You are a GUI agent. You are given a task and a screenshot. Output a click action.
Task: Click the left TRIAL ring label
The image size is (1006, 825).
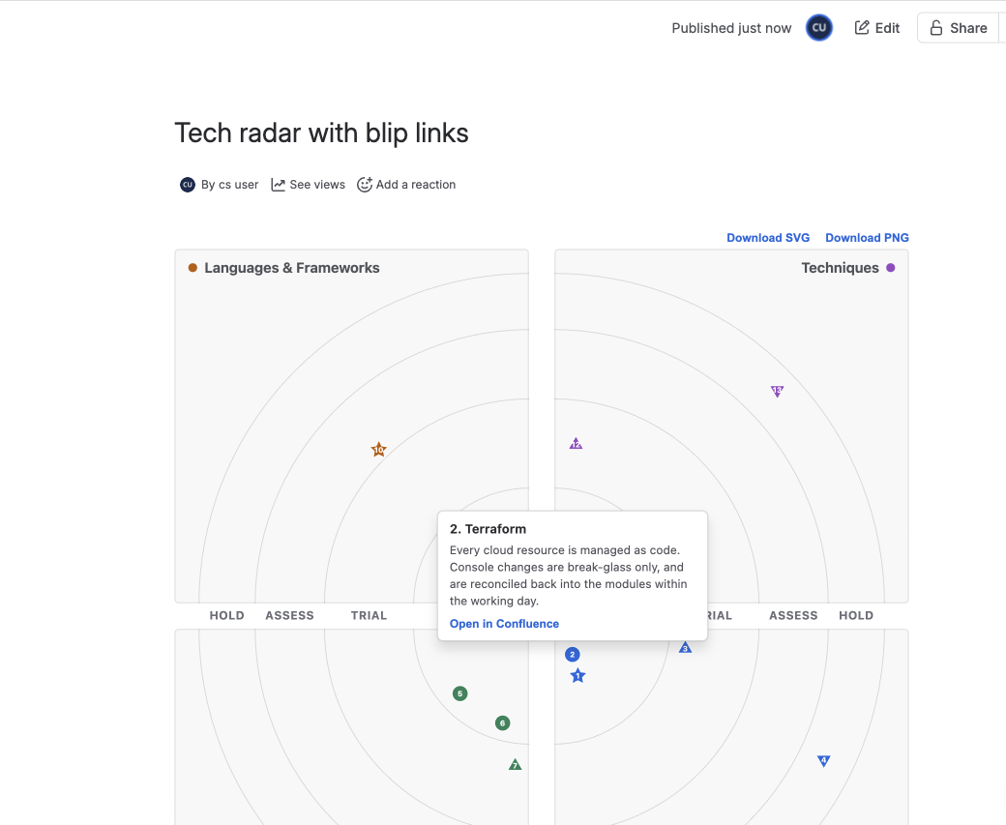point(369,615)
